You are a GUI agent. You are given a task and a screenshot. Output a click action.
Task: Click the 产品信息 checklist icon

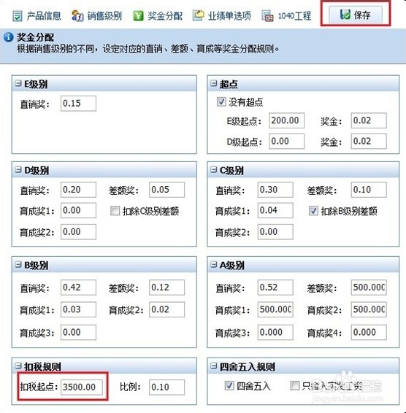[x=18, y=16]
